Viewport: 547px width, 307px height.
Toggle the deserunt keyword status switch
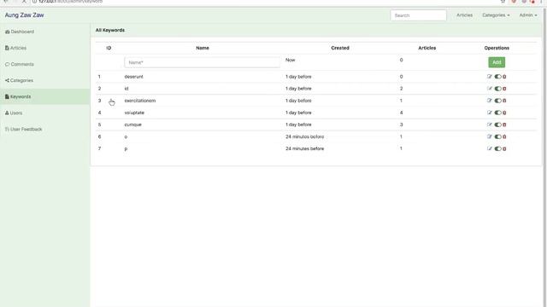497,77
